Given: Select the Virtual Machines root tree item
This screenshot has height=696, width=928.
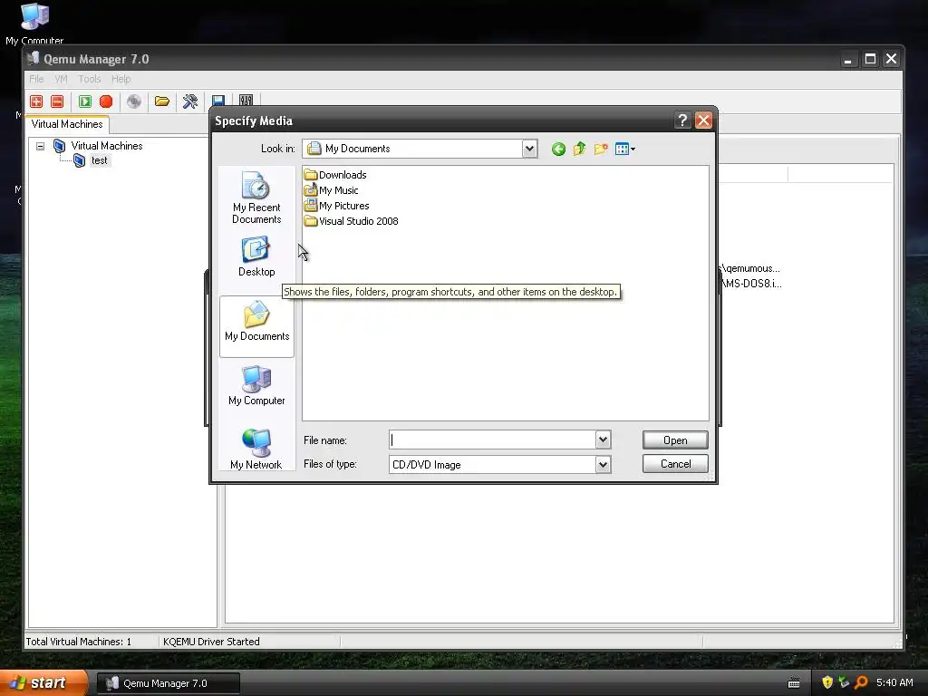Looking at the screenshot, I should tap(107, 146).
